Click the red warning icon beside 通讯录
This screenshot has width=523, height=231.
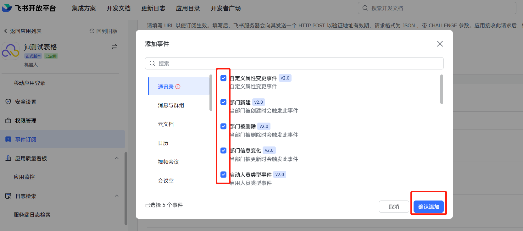point(178,86)
